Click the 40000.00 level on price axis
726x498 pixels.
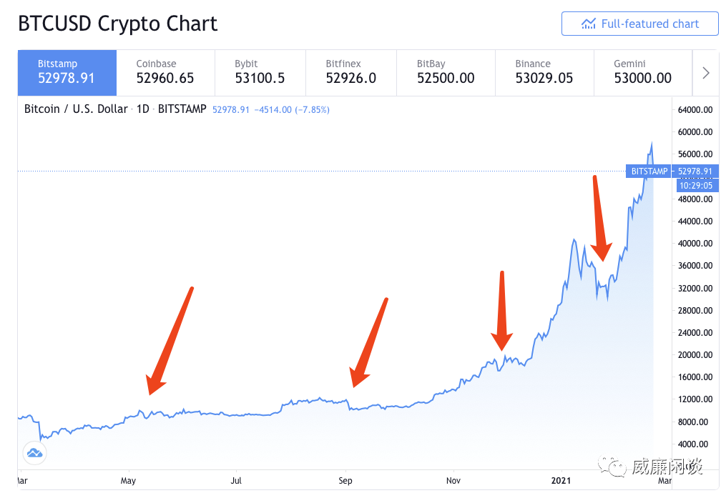(695, 243)
